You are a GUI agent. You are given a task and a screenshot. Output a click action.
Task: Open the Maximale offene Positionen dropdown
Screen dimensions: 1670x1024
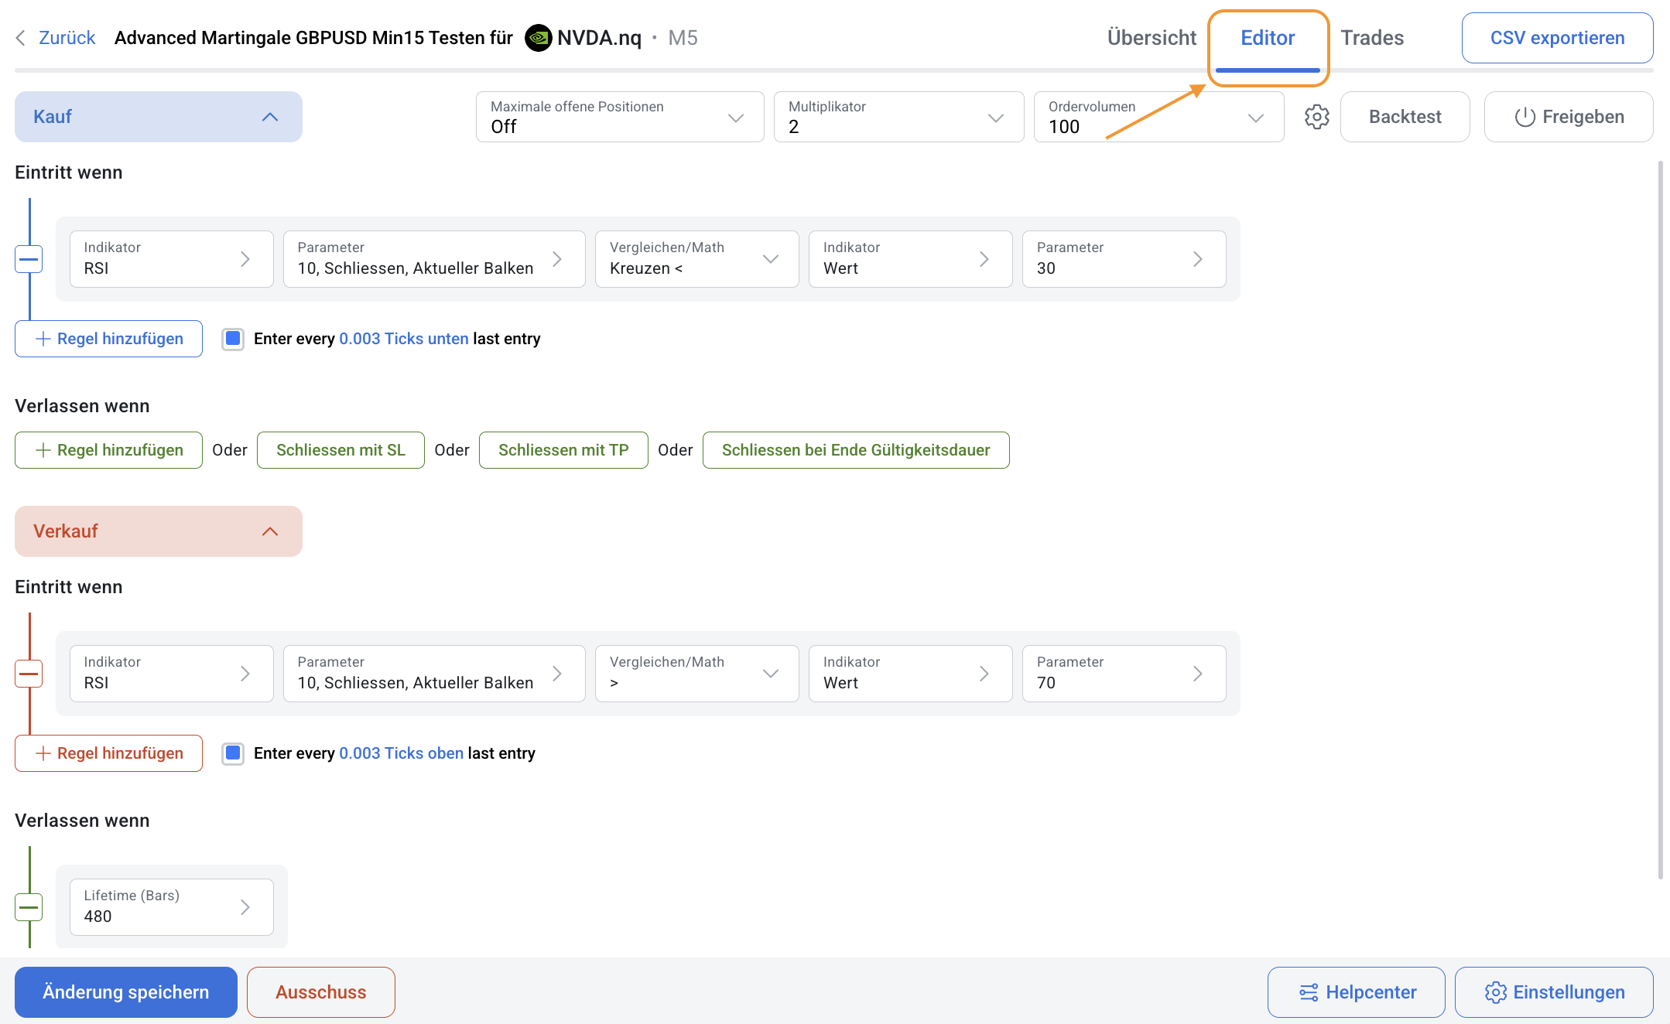coord(619,117)
